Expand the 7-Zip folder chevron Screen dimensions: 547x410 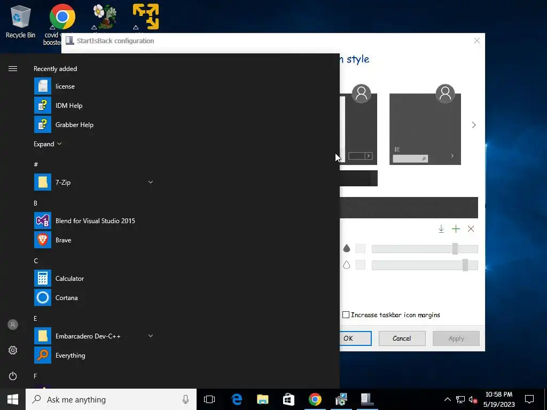[150, 182]
